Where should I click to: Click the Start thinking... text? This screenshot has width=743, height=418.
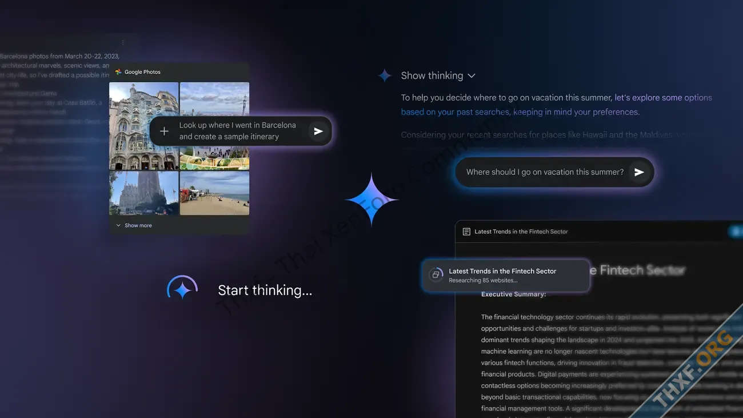pyautogui.click(x=265, y=290)
